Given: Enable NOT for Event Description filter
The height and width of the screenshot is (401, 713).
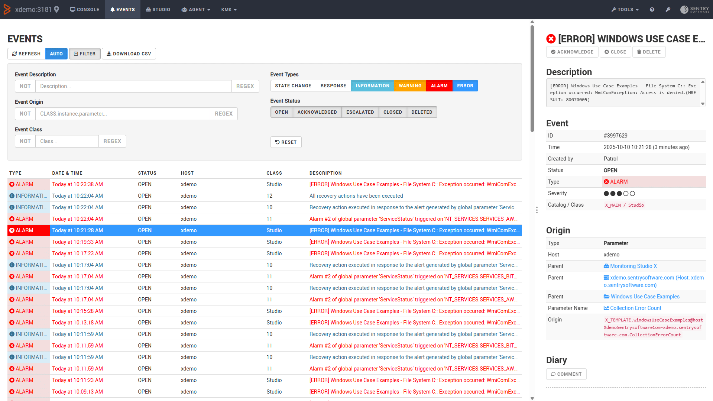Looking at the screenshot, I should coord(25,86).
